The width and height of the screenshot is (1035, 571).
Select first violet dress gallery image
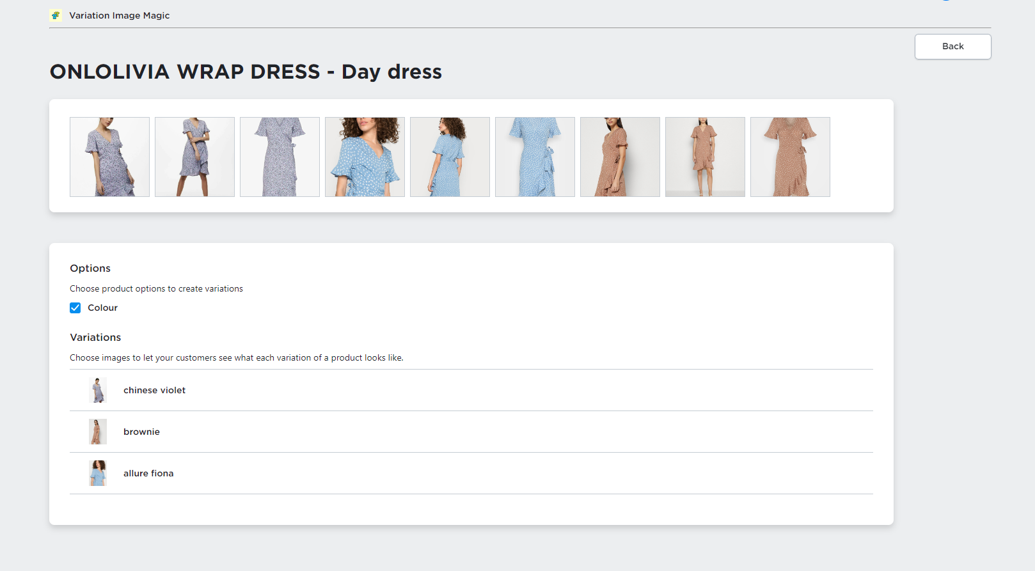[x=109, y=157]
